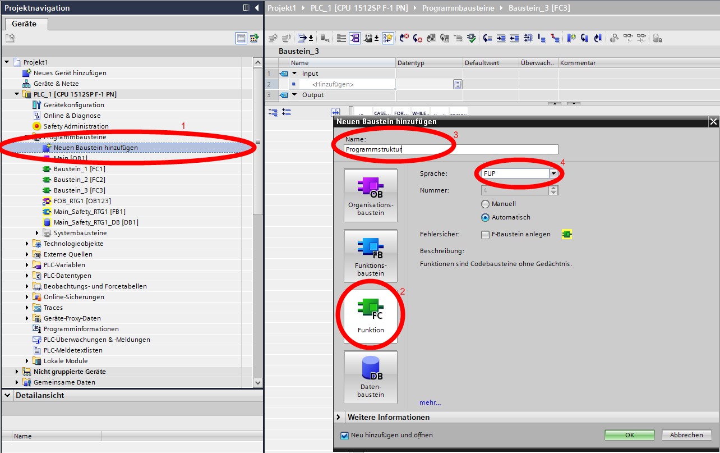This screenshot has height=453, width=720.
Task: Select the Automatisch numbering option
Action: (486, 218)
